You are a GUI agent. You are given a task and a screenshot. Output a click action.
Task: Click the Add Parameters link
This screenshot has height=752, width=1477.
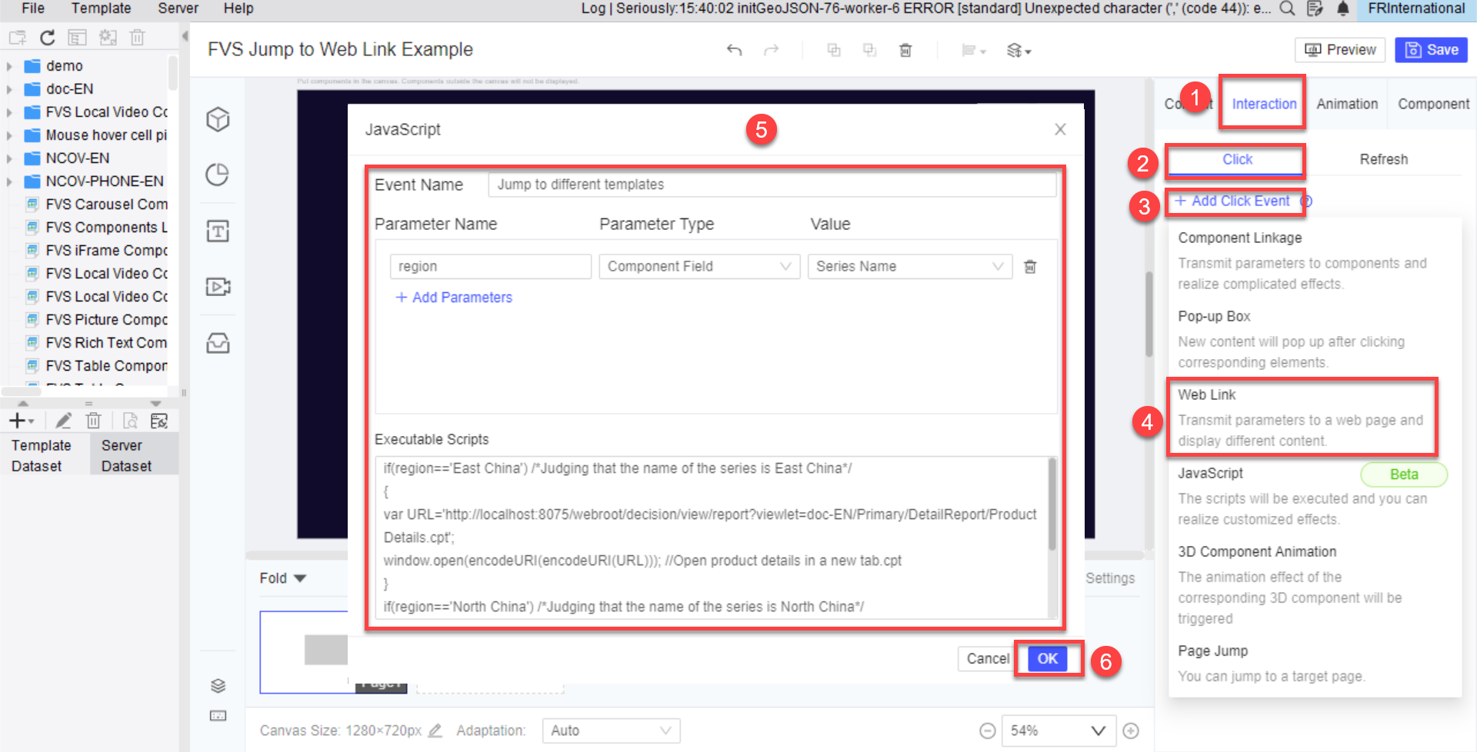pos(454,298)
